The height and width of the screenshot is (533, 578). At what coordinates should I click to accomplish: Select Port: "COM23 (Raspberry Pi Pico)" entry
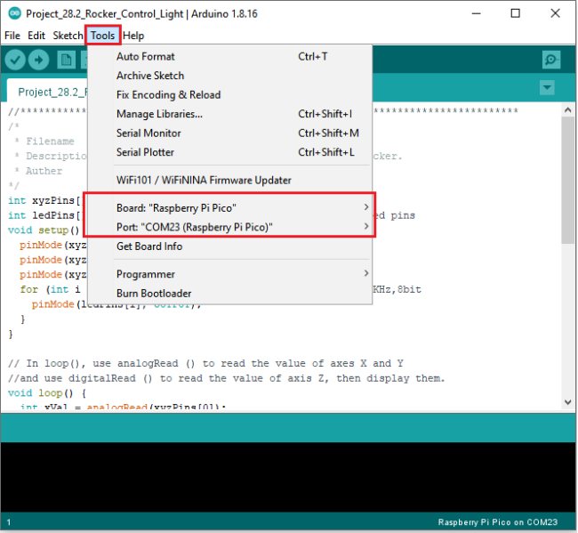pos(229,227)
